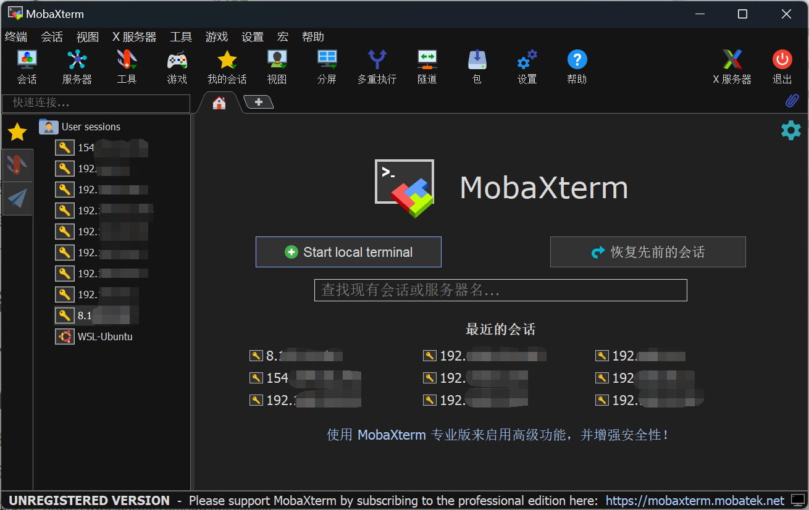Open the X 服务器 menu
Screen dimensions: 809x510
[134, 37]
